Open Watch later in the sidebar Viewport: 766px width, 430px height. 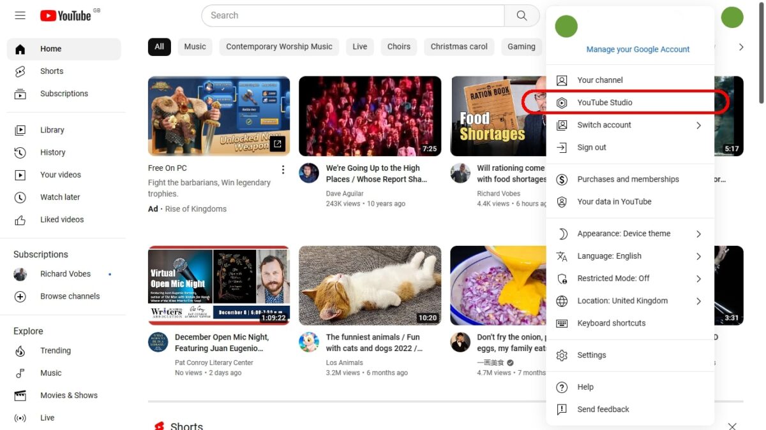(x=64, y=197)
